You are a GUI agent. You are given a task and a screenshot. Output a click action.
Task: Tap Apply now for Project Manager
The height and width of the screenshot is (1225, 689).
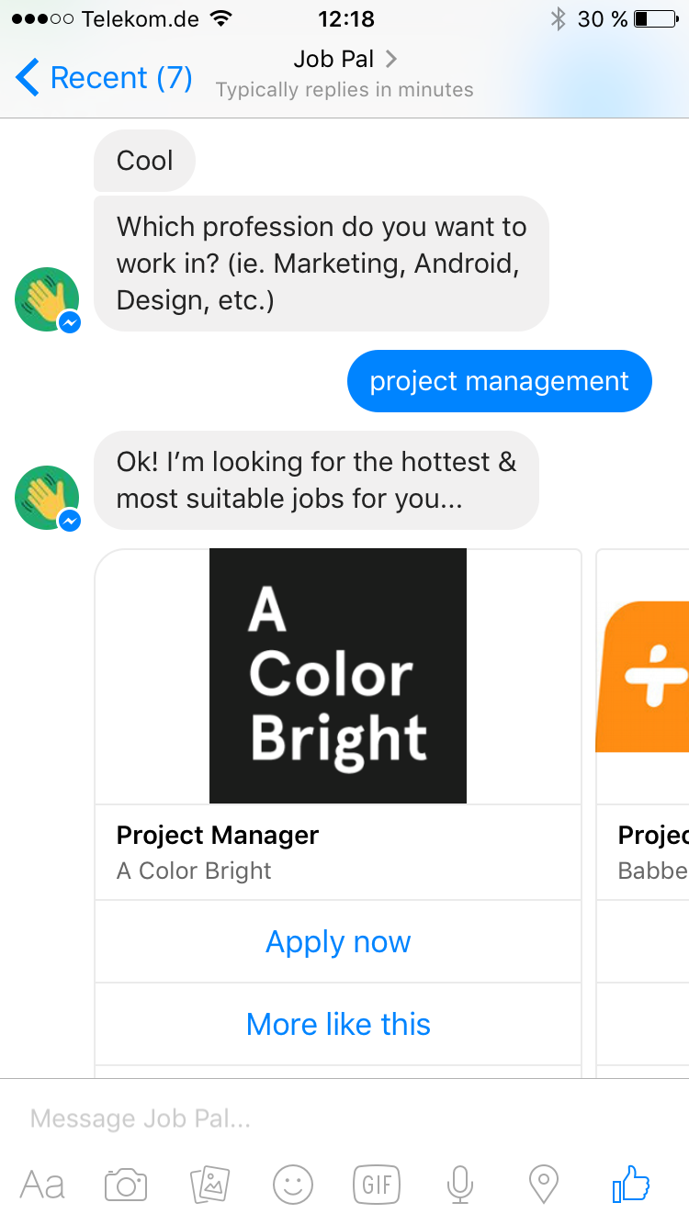[338, 942]
